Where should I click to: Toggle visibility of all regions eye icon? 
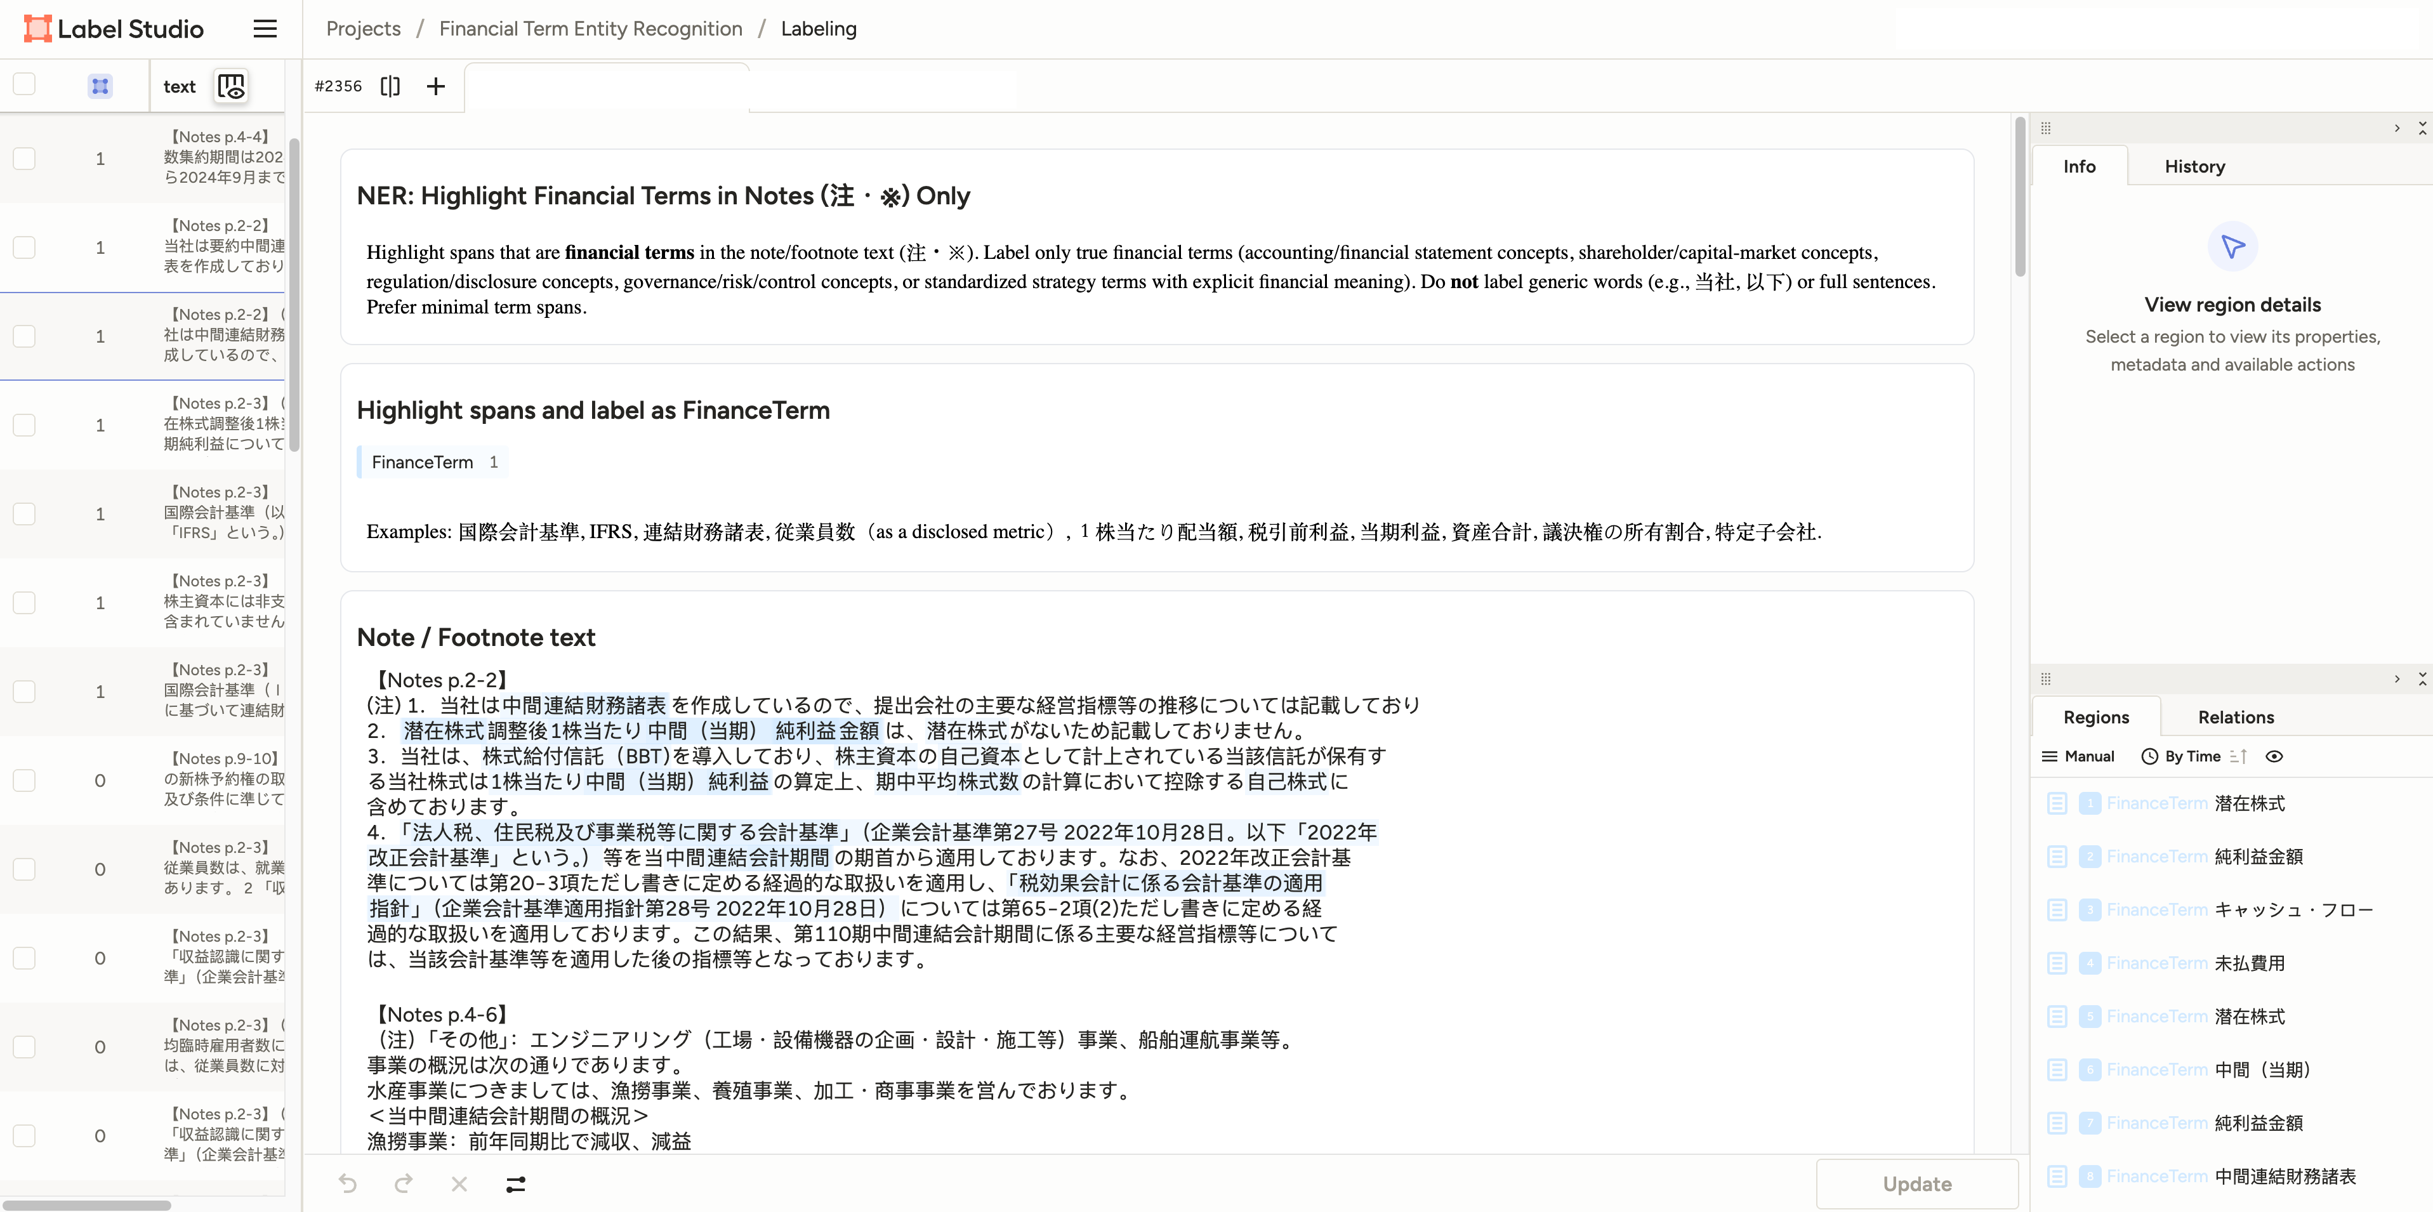click(2274, 756)
